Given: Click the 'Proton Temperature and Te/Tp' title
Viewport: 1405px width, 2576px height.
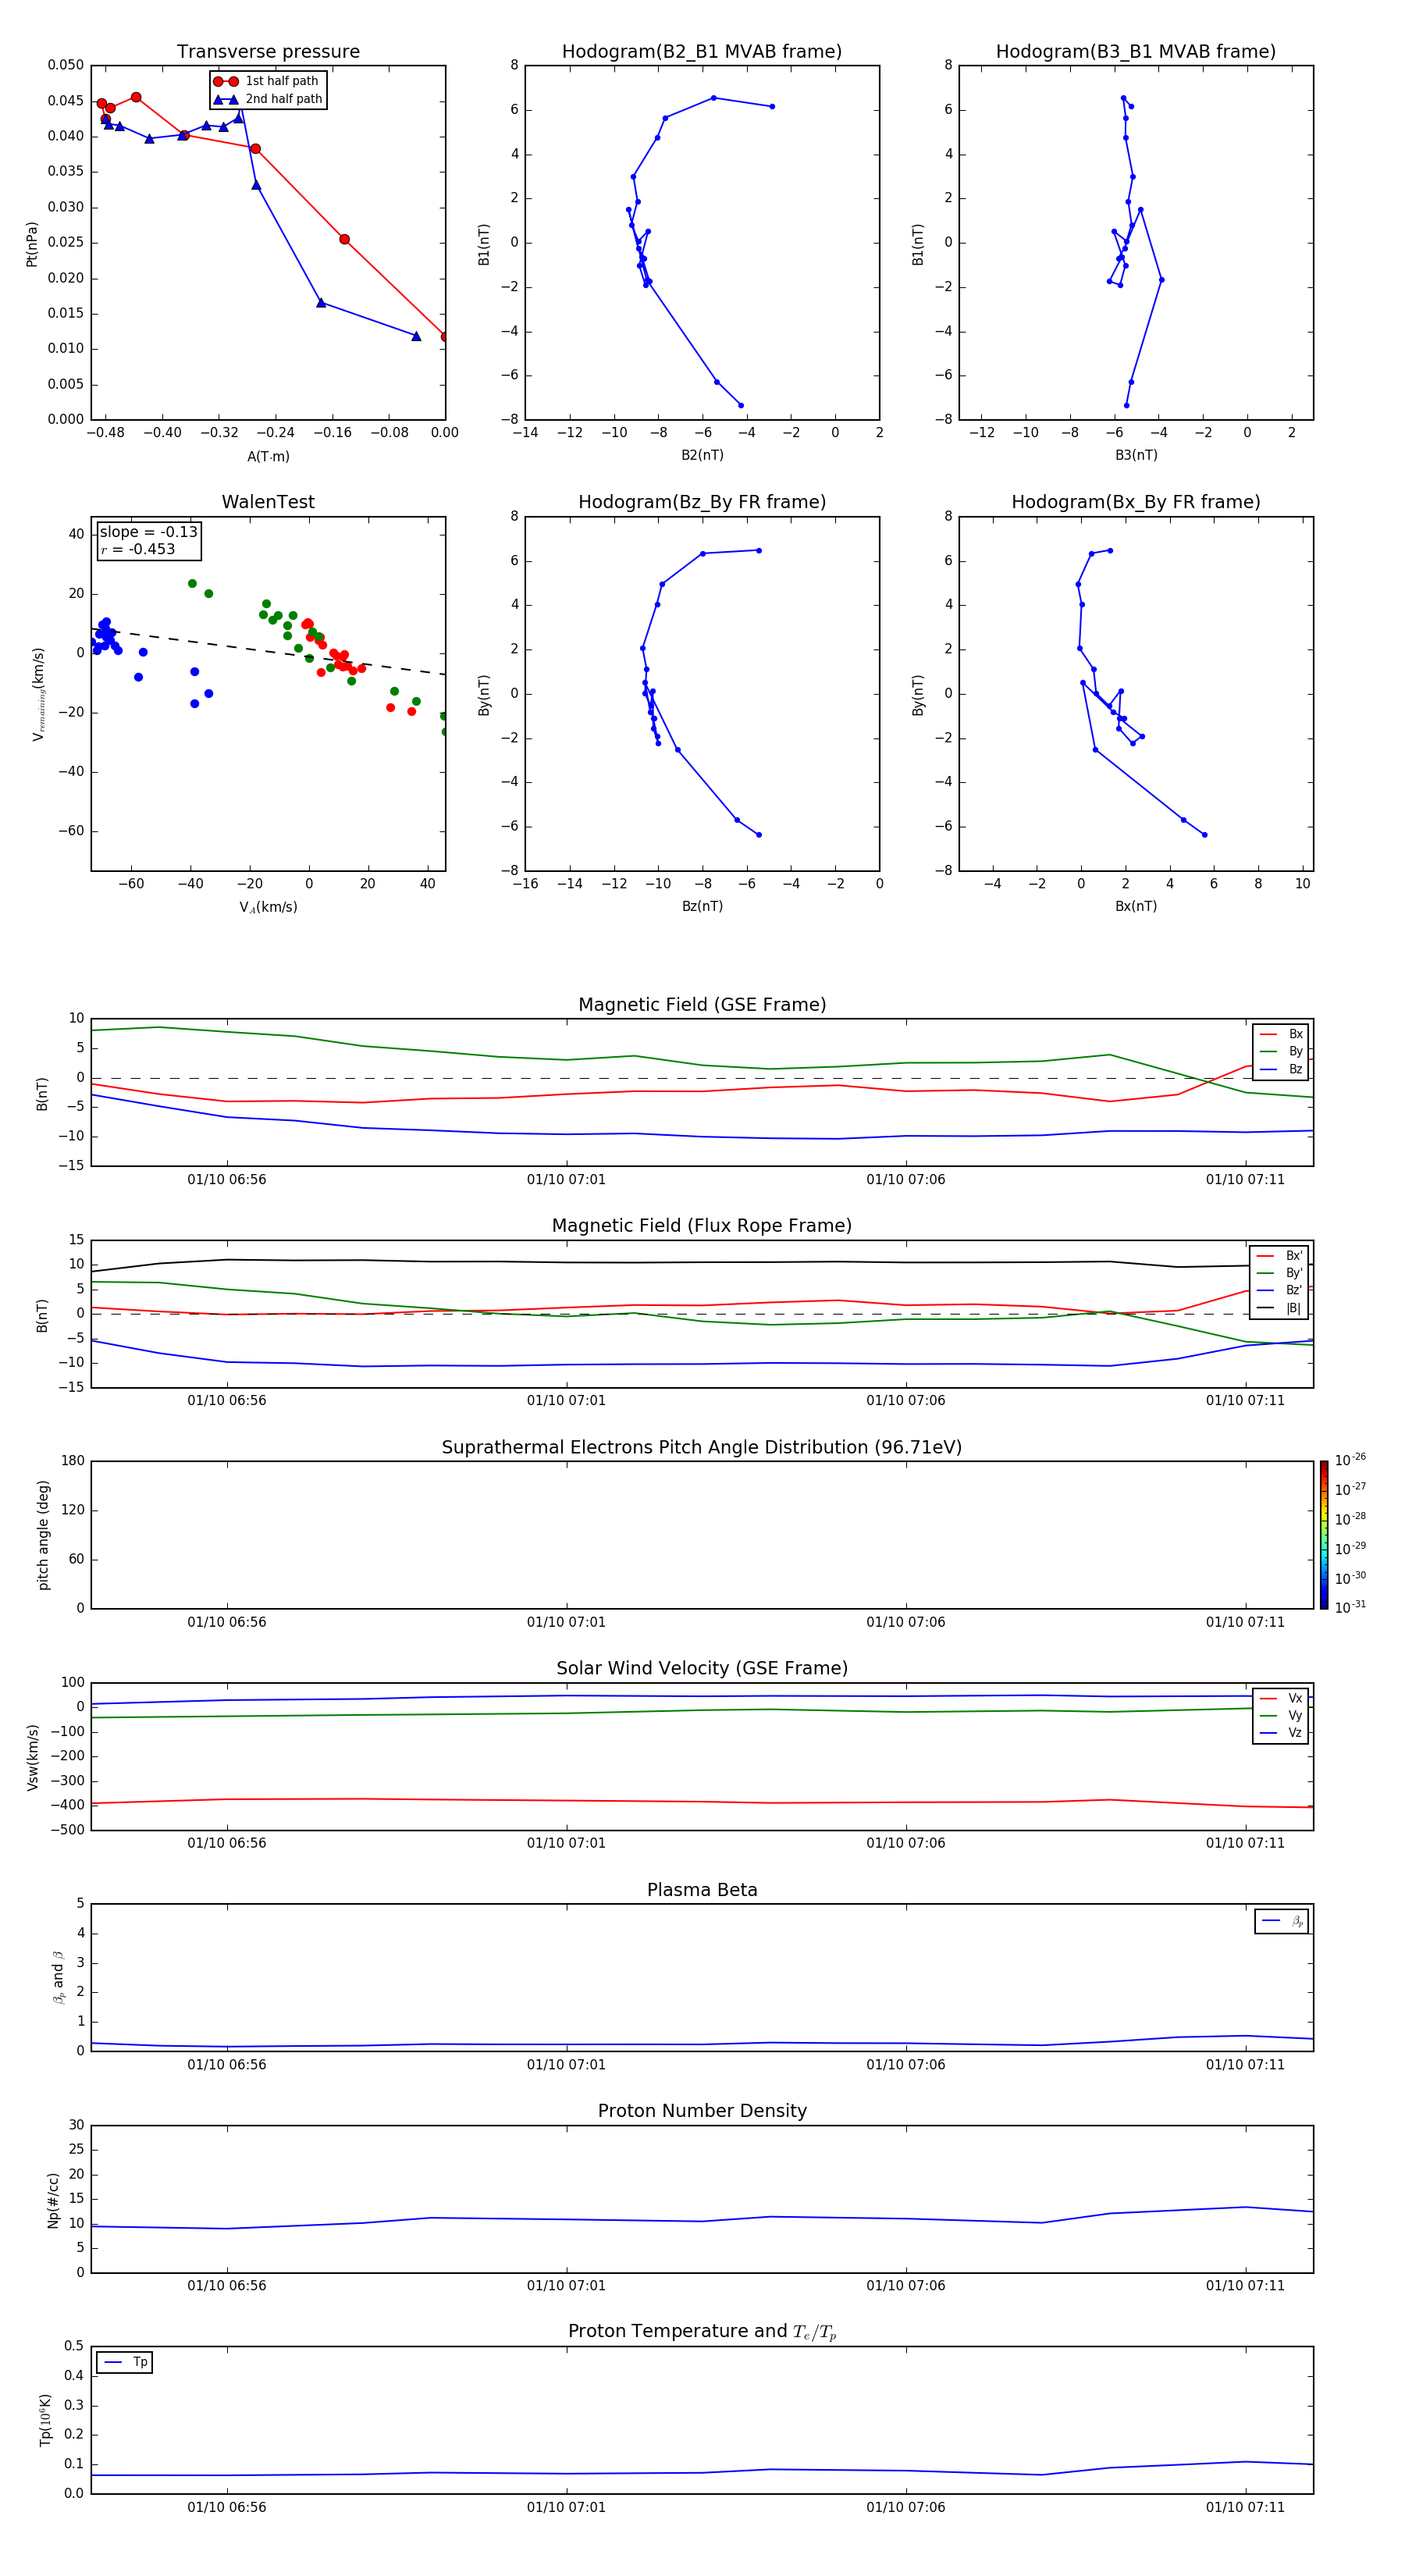Looking at the screenshot, I should click(x=702, y=2332).
